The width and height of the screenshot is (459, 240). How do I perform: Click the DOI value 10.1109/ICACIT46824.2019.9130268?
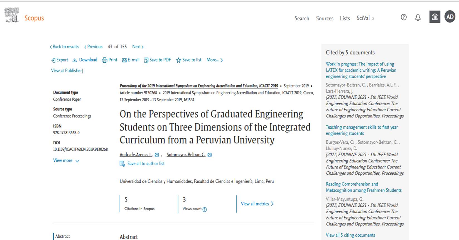tap(80, 150)
